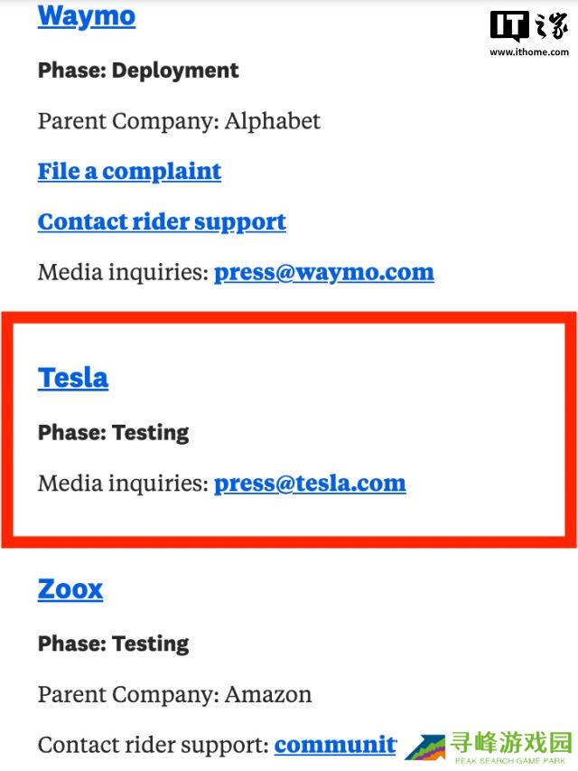Open Waymo's Contact rider support link

tap(162, 222)
